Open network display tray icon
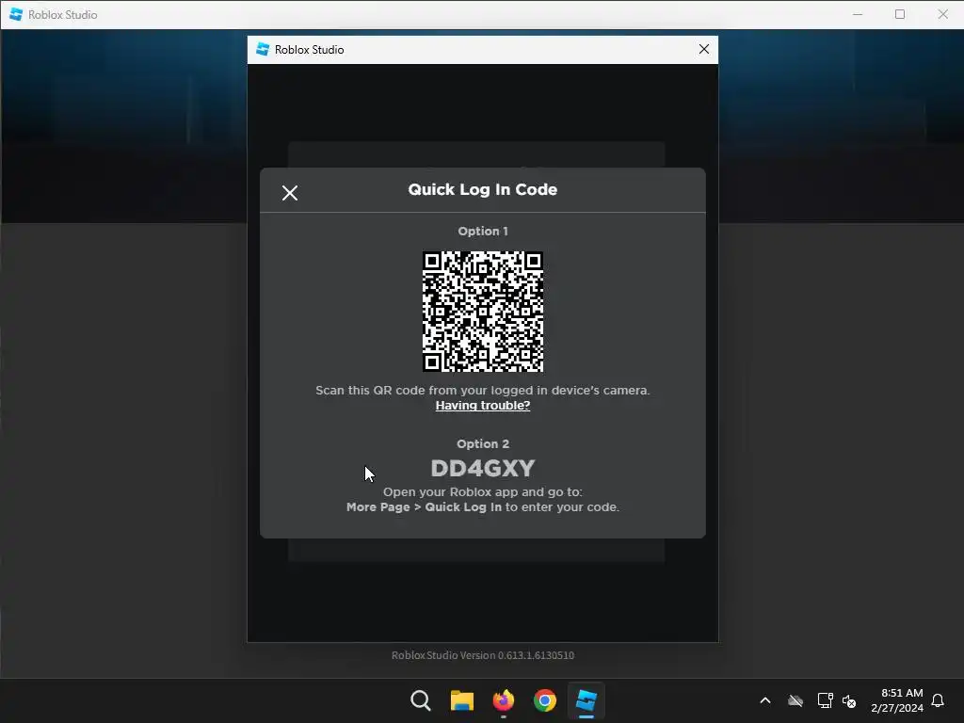The image size is (964, 723). [825, 700]
